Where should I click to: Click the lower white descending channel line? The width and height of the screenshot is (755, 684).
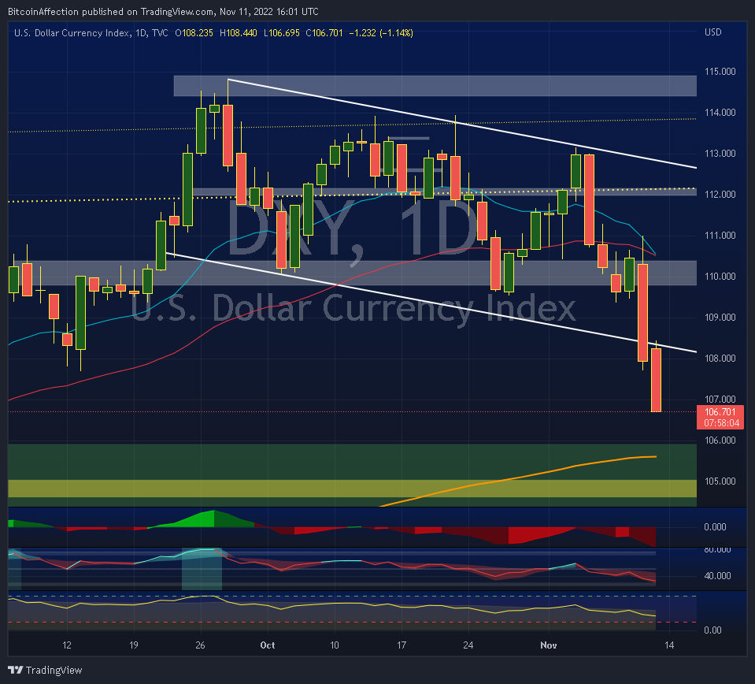pyautogui.click(x=431, y=303)
